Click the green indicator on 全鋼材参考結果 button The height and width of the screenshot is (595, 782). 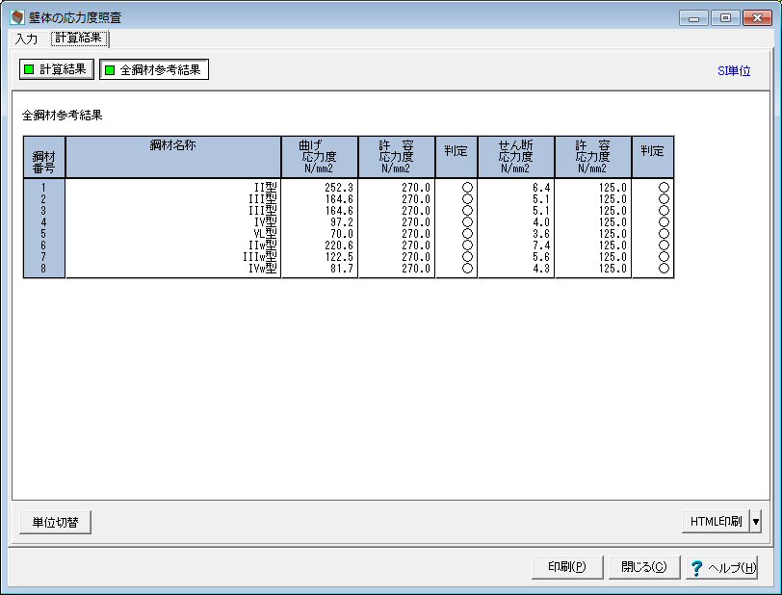[110, 70]
